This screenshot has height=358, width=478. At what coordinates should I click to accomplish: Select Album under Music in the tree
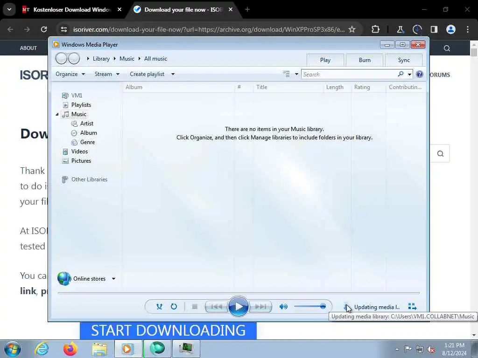[88, 133]
